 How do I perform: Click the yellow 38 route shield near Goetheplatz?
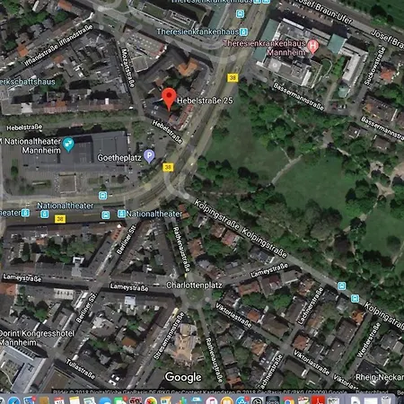[x=168, y=167]
